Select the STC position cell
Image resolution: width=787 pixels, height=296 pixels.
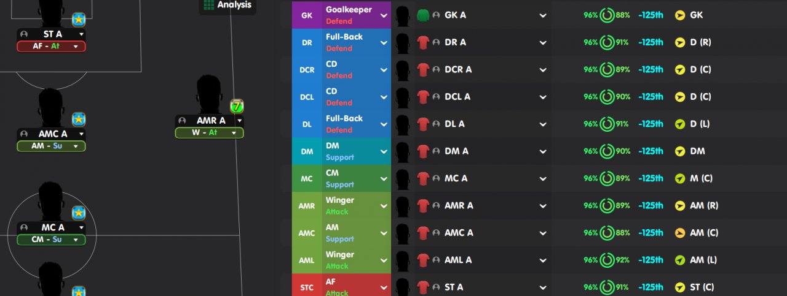[307, 287]
